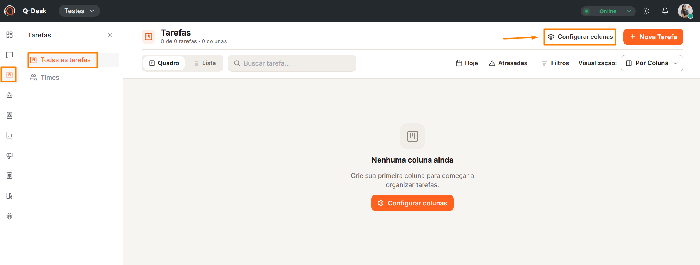This screenshot has height=265, width=700.
Task: Open the notifications bell icon
Action: [x=665, y=11]
